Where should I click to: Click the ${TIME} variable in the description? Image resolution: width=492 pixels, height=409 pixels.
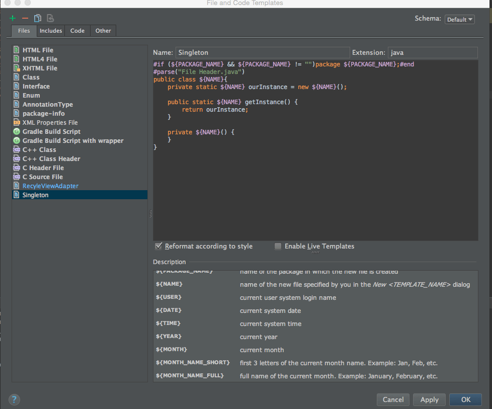(168, 323)
